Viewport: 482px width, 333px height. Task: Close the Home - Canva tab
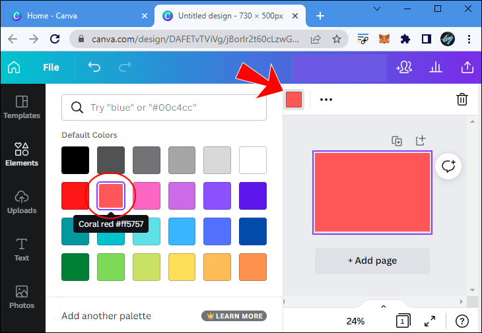pyautogui.click(x=145, y=16)
